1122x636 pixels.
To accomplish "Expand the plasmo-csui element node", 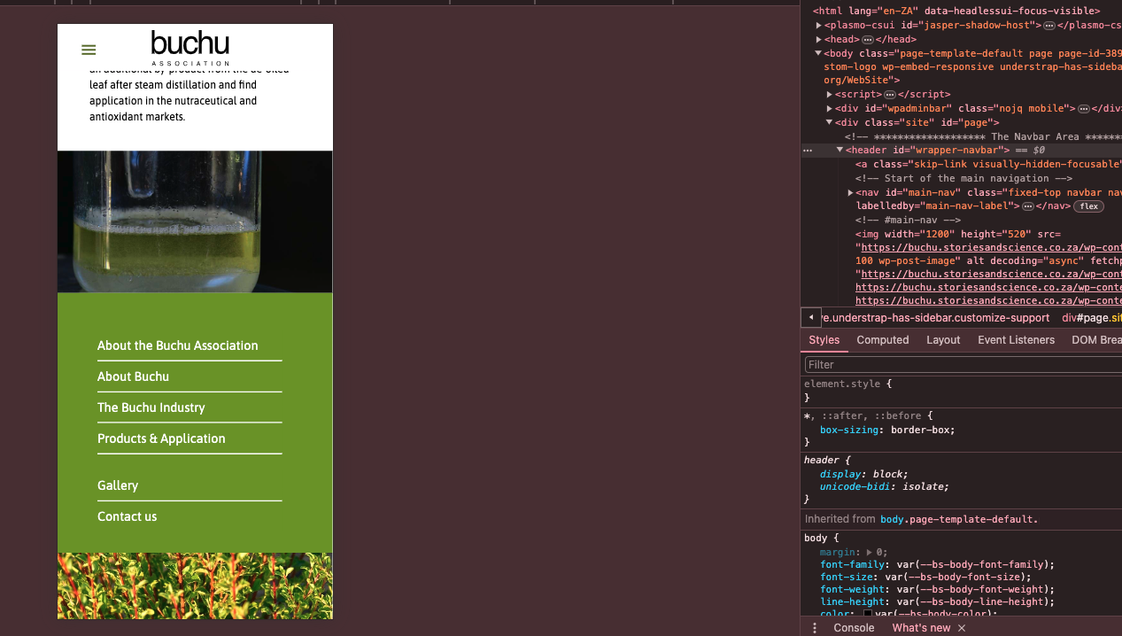I will (x=819, y=26).
